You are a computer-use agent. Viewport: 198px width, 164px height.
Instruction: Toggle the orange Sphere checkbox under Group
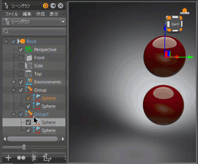tap(28, 98)
